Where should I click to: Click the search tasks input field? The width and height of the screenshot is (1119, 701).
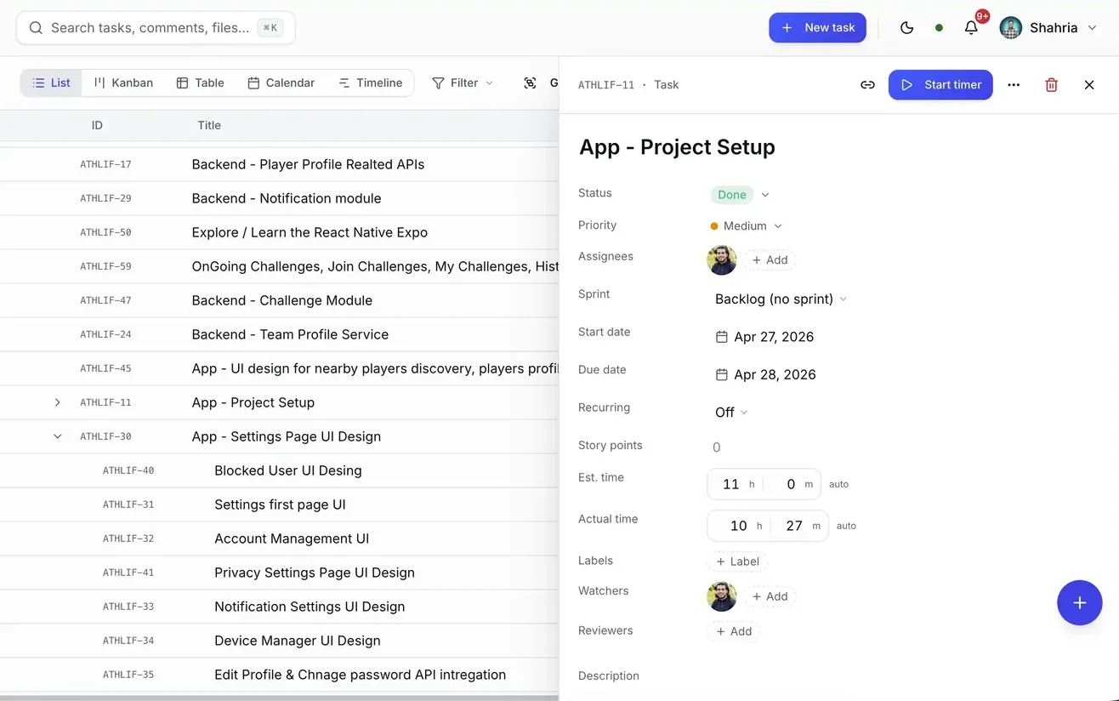[156, 28]
